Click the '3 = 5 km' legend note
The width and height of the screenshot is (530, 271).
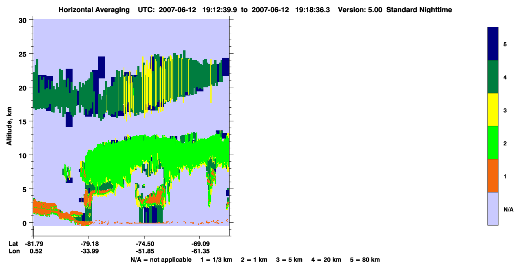coord(289,260)
